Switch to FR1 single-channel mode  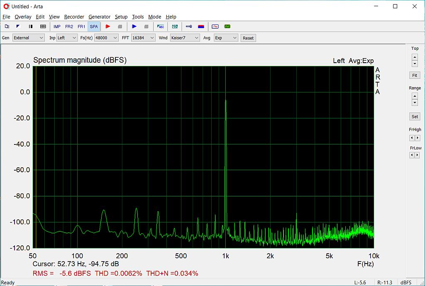pos(81,27)
